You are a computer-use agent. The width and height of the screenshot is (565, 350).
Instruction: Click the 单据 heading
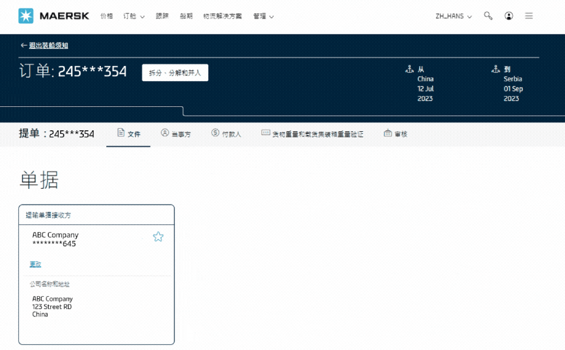39,179
